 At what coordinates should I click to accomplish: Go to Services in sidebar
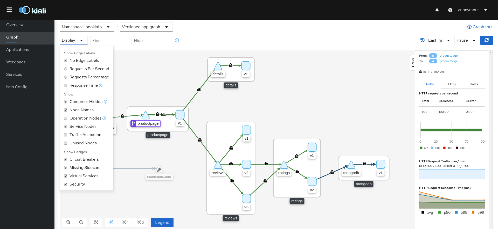pyautogui.click(x=27, y=75)
